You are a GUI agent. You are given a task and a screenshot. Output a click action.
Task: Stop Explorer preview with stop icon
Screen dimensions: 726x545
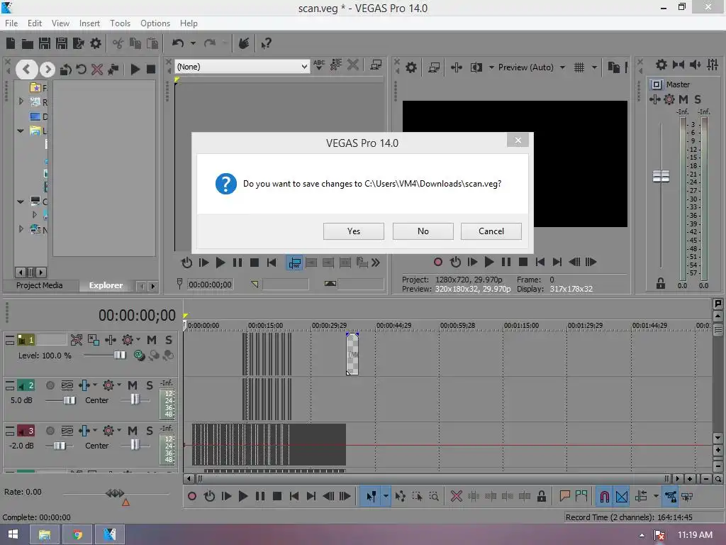pos(151,70)
